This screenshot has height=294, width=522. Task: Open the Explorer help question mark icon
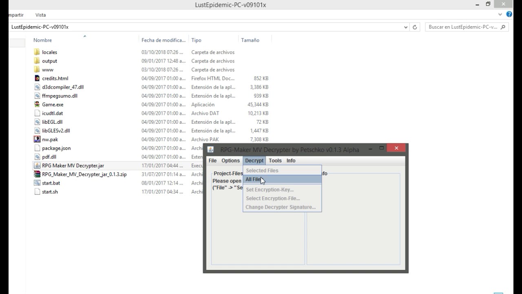point(509,14)
